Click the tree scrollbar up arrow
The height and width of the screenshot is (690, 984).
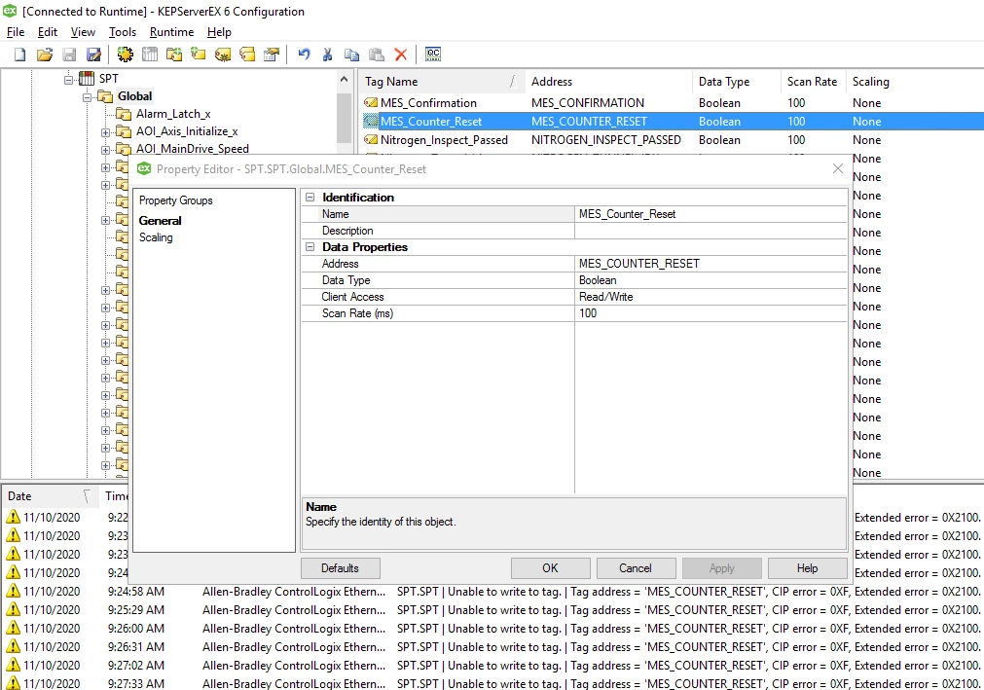click(344, 79)
